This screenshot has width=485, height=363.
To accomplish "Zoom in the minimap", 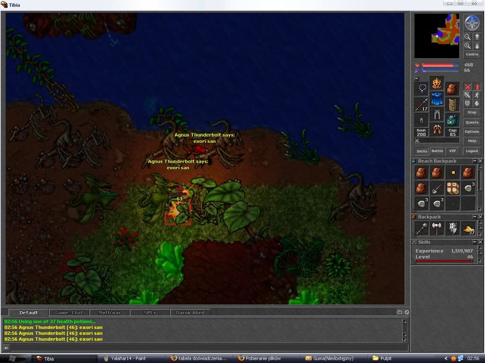I will point(467,46).
